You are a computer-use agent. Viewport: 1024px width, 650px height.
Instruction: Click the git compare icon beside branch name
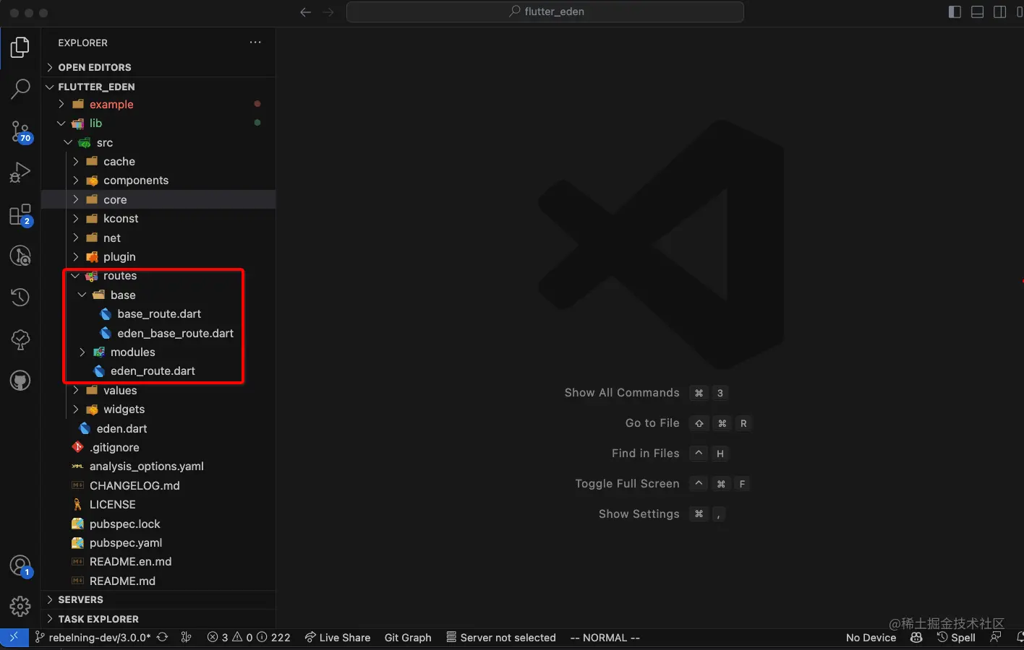point(187,638)
